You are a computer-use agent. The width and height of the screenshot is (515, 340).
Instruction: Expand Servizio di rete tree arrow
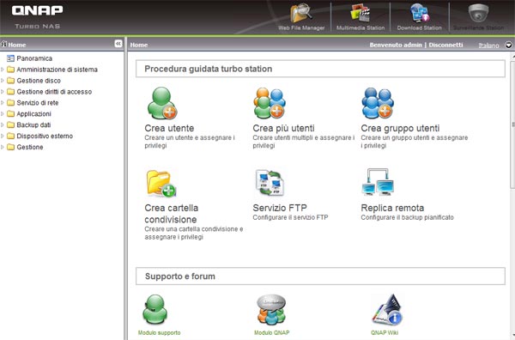click(3, 103)
